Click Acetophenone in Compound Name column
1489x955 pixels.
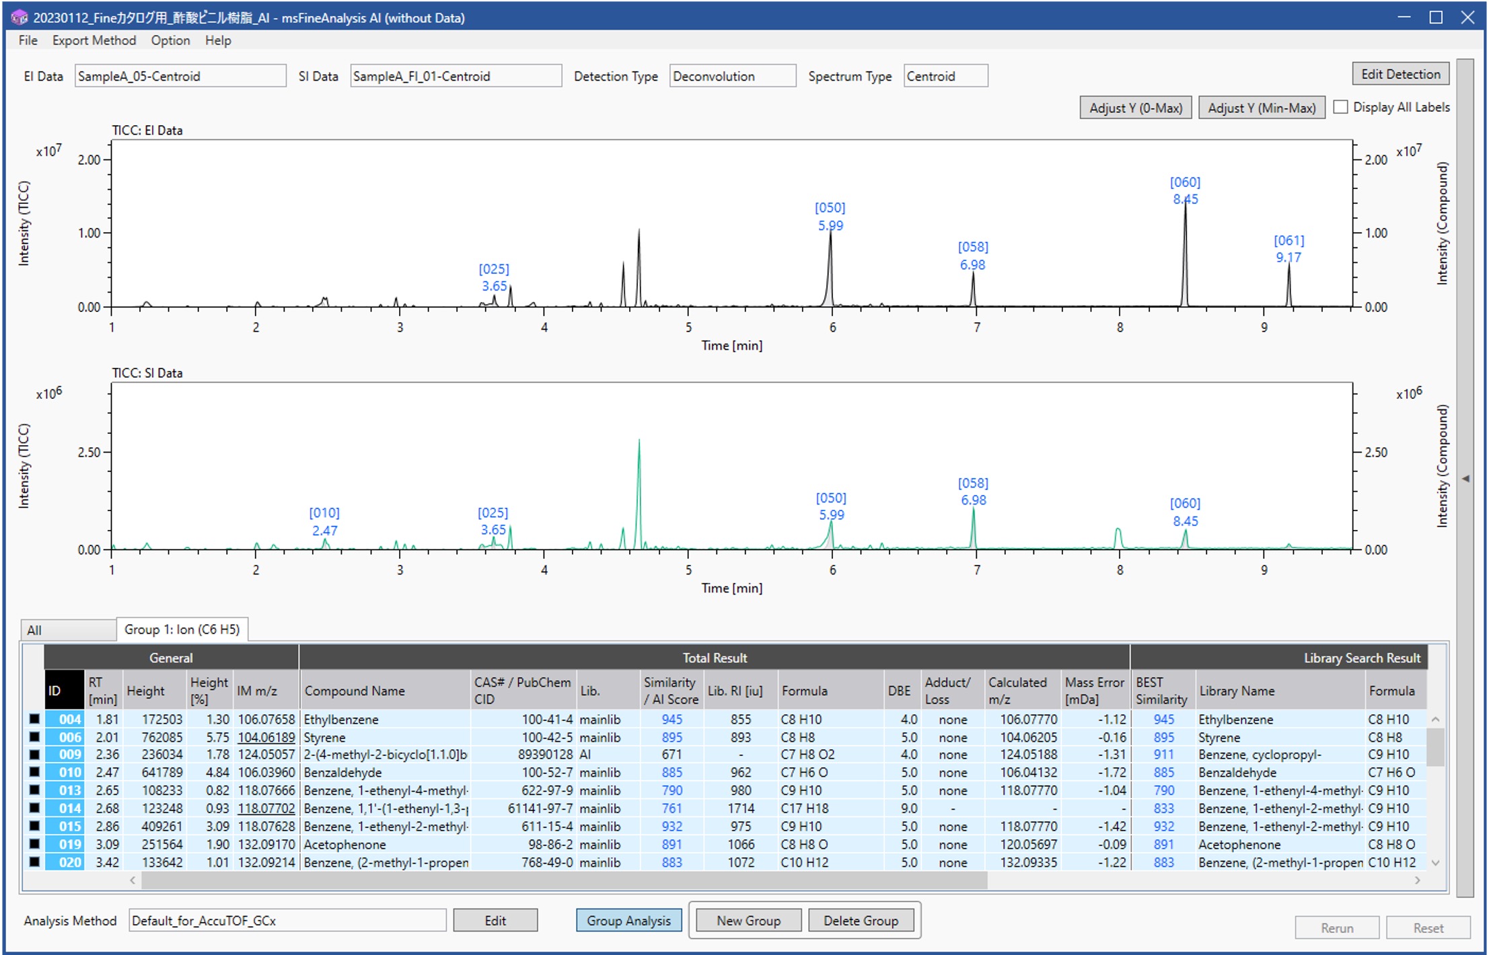[385, 844]
